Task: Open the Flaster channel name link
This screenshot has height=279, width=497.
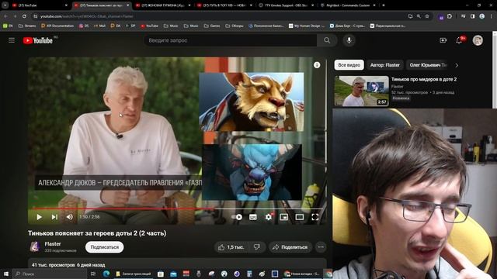Action: (53, 244)
